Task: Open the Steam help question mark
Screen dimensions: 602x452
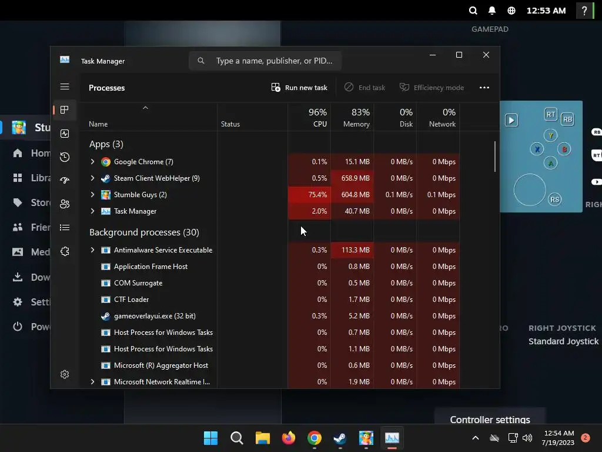Action: pyautogui.click(x=584, y=11)
